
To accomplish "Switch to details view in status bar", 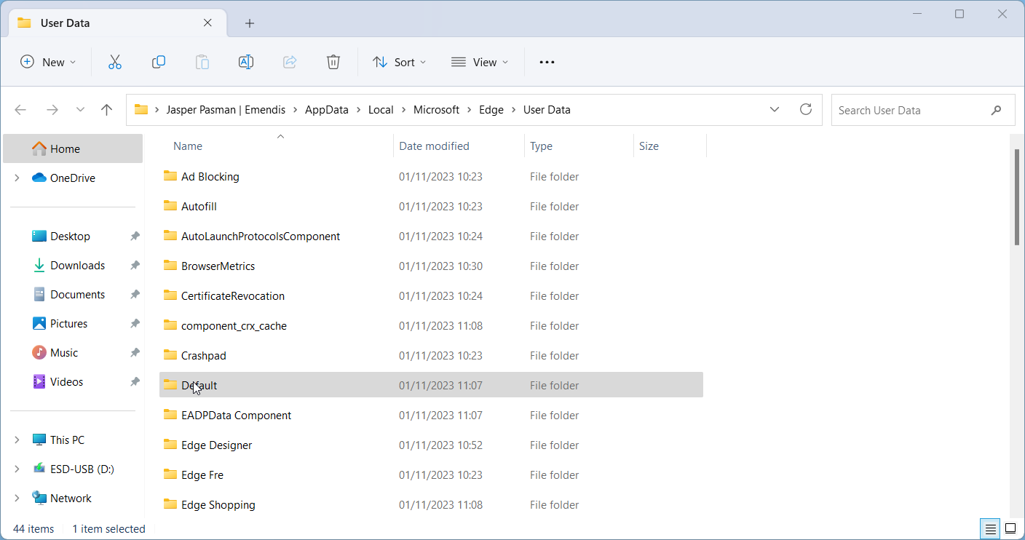I will coord(990,528).
